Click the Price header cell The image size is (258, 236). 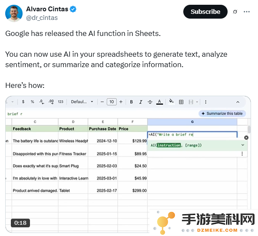pos(132,129)
